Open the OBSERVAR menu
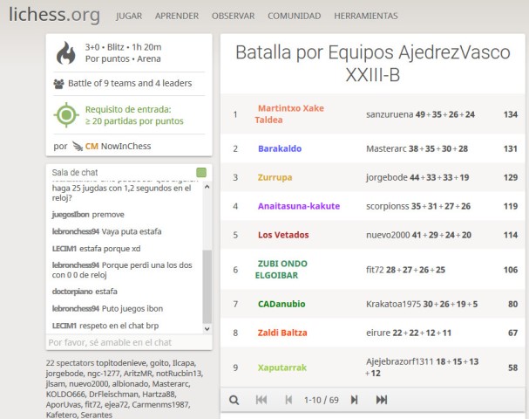529x419 pixels. (x=234, y=16)
